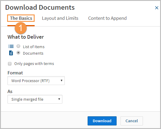The image size is (161, 129).
Task: Enable Only pages with terms checkbox
Action: [x=10, y=64]
